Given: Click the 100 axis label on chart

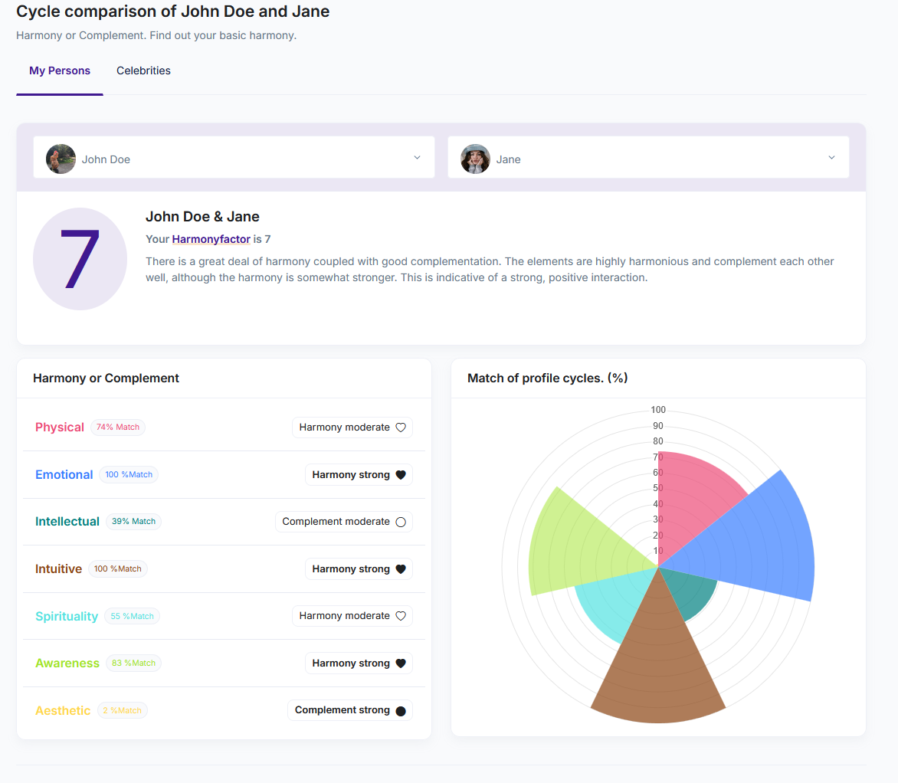Looking at the screenshot, I should pyautogui.click(x=658, y=410).
